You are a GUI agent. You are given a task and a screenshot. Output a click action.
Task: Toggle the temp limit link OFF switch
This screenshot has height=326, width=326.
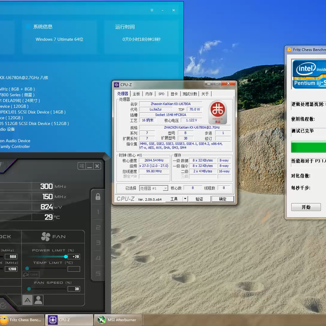[x=31, y=275]
